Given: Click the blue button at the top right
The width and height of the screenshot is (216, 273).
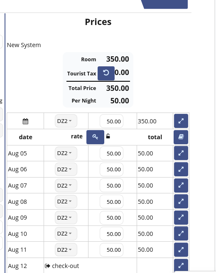Looking at the screenshot, I should (x=164, y=4).
